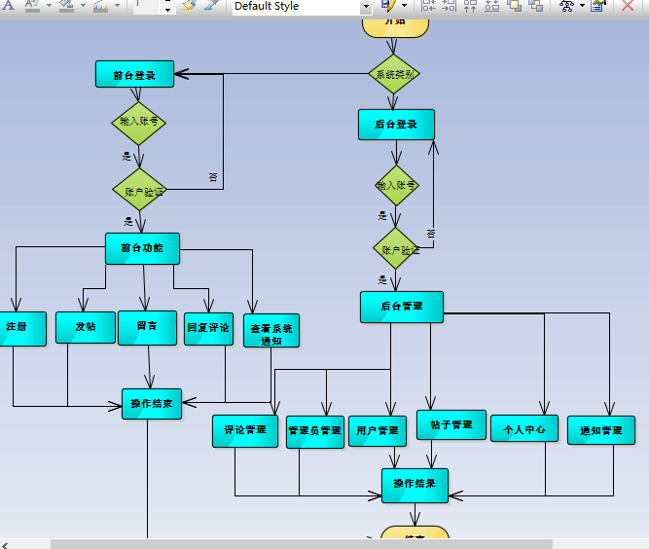This screenshot has width=649, height=549.
Task: Select the 查看系统通知 activity node
Action: pos(271,330)
